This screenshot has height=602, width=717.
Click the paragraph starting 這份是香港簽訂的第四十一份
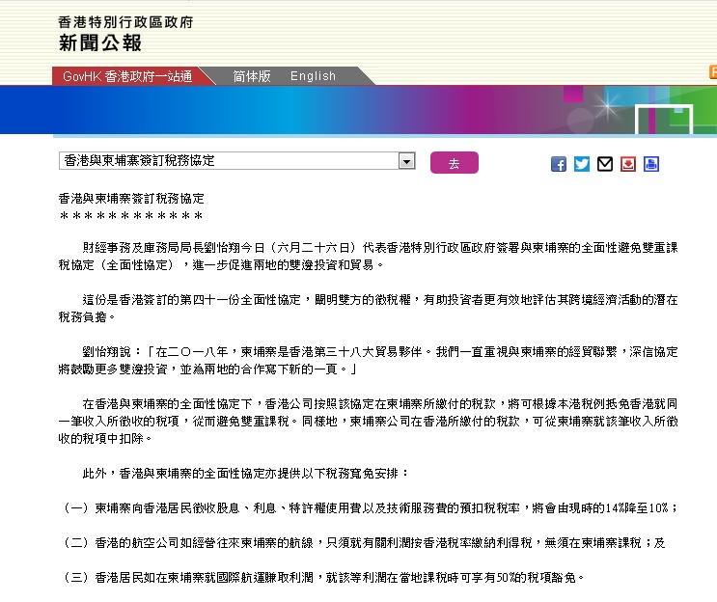pyautogui.click(x=368, y=309)
